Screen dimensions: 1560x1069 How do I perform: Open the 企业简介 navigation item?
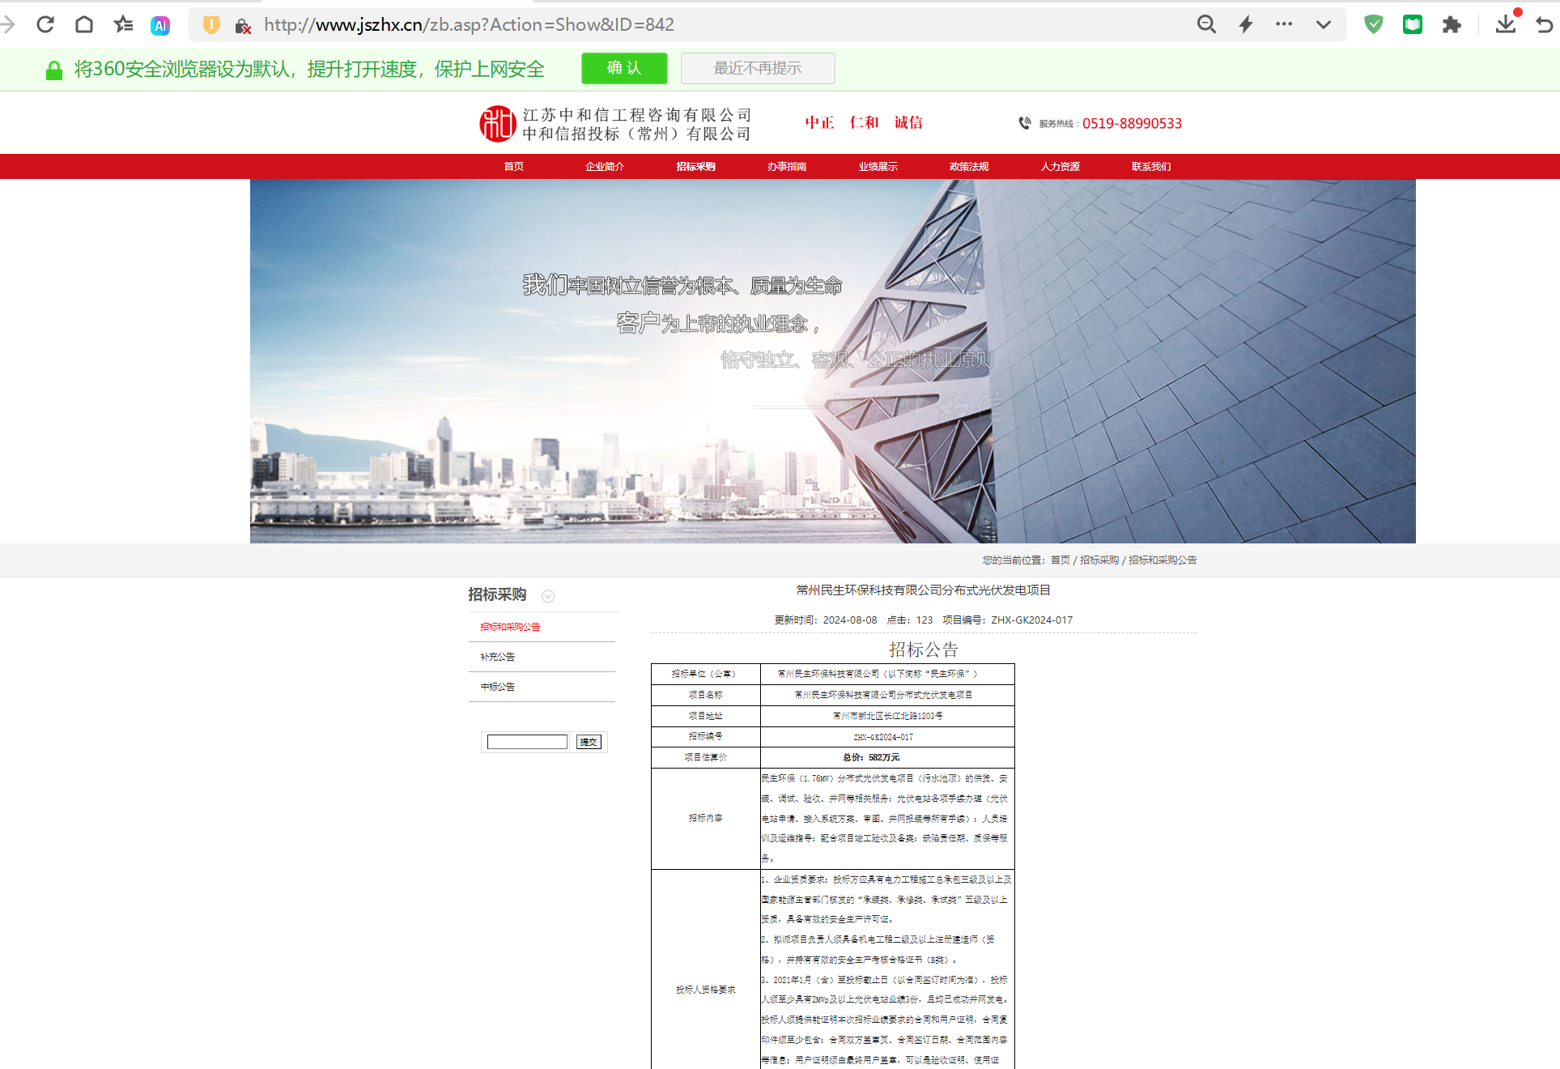(x=605, y=166)
